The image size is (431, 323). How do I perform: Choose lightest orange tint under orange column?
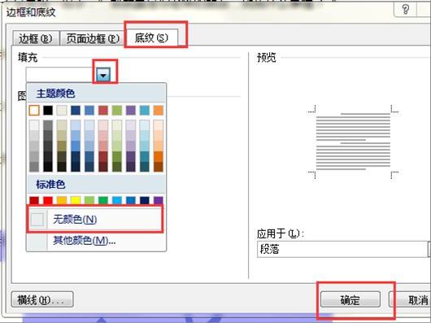159,125
